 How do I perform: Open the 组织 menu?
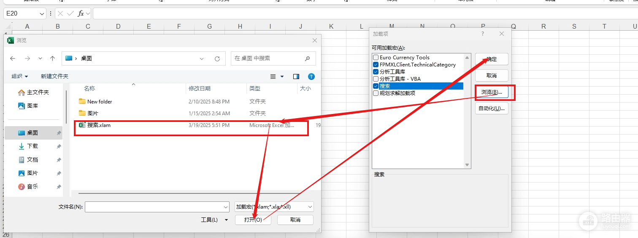[x=20, y=76]
